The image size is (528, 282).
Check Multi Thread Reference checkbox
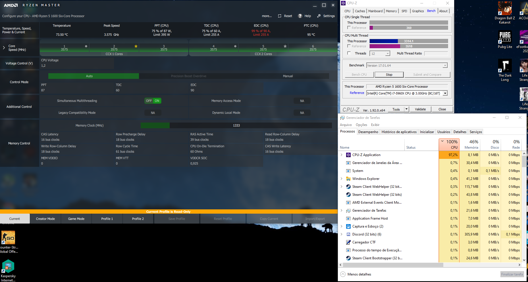click(x=349, y=46)
